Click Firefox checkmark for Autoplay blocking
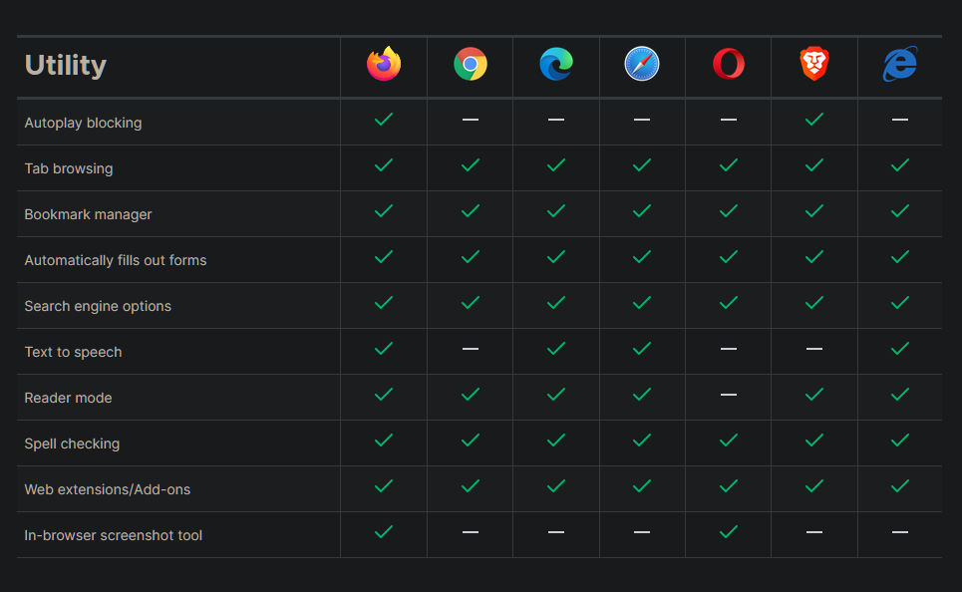This screenshot has width=962, height=592. tap(384, 119)
